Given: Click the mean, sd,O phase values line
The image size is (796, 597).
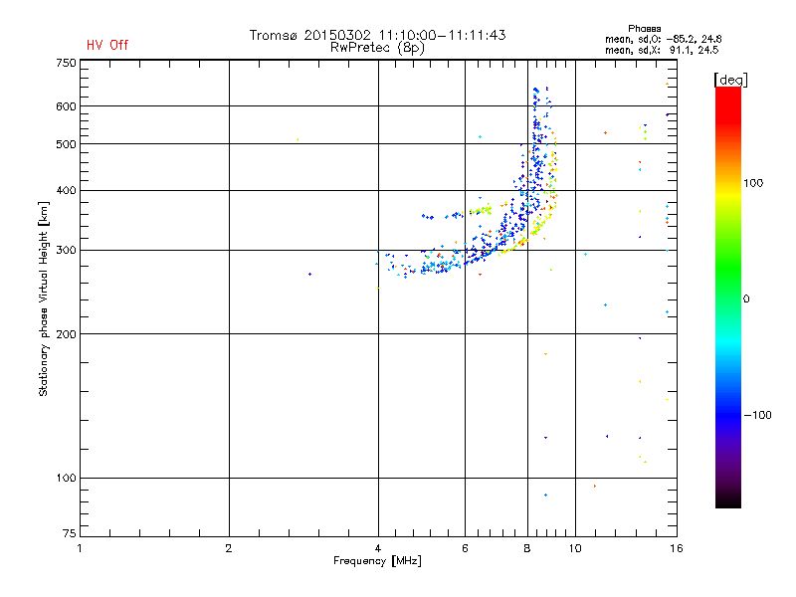Looking at the screenshot, I should click(663, 39).
